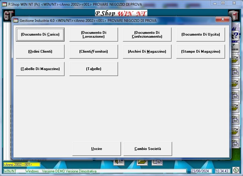Open the clock icon at bottom-right corner
The image size is (243, 176).
point(236,170)
